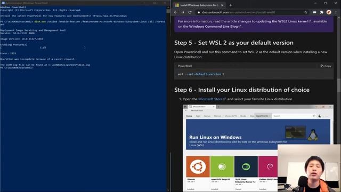This screenshot has width=341, height=192.
Task: Go back in the Chrome browser
Action: point(175,12)
